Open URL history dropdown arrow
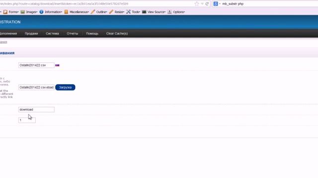Image resolution: width=318 pixels, height=178 pixels. (x=202, y=3)
